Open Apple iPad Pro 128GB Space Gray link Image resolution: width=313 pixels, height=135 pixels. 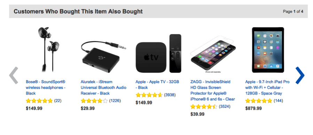click(267, 88)
